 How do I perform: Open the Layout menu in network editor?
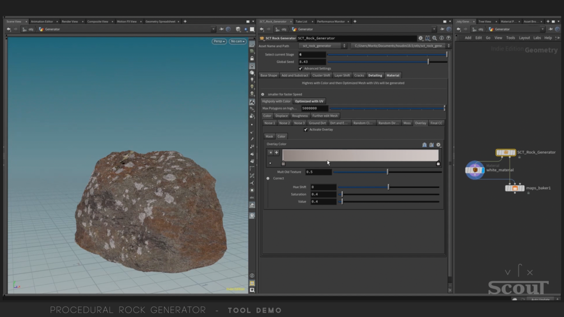tap(524, 38)
